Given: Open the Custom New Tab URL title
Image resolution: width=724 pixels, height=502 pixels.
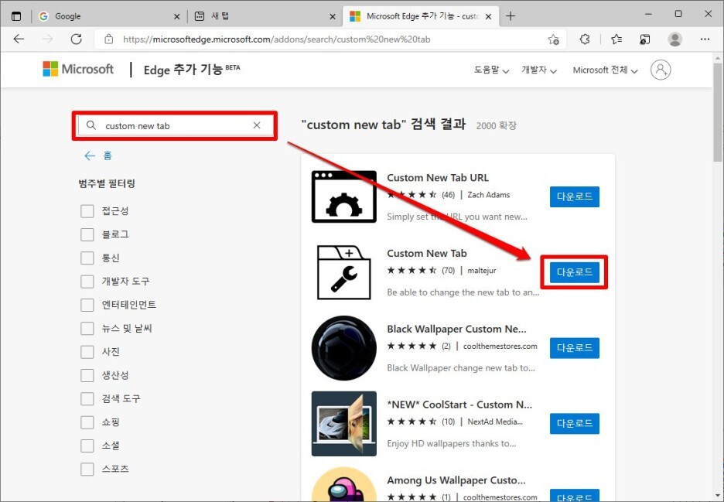Looking at the screenshot, I should [x=438, y=178].
